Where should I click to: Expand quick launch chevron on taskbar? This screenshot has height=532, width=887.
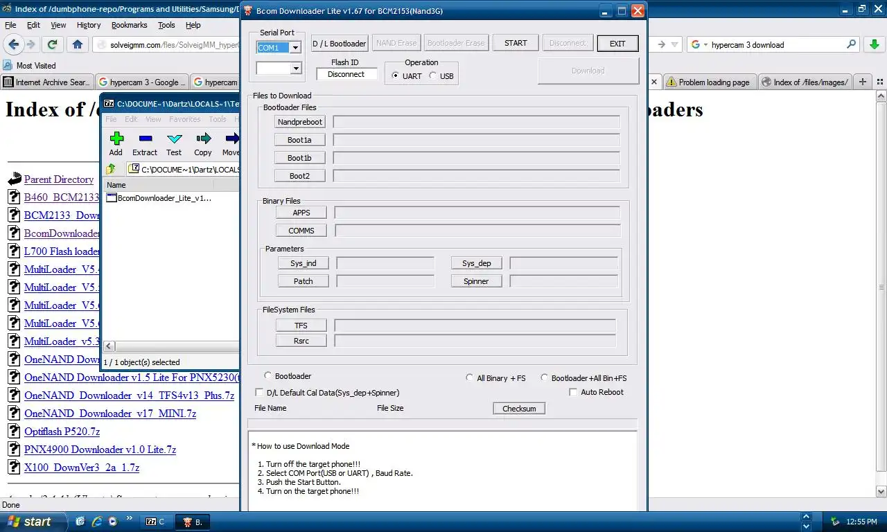[130, 518]
